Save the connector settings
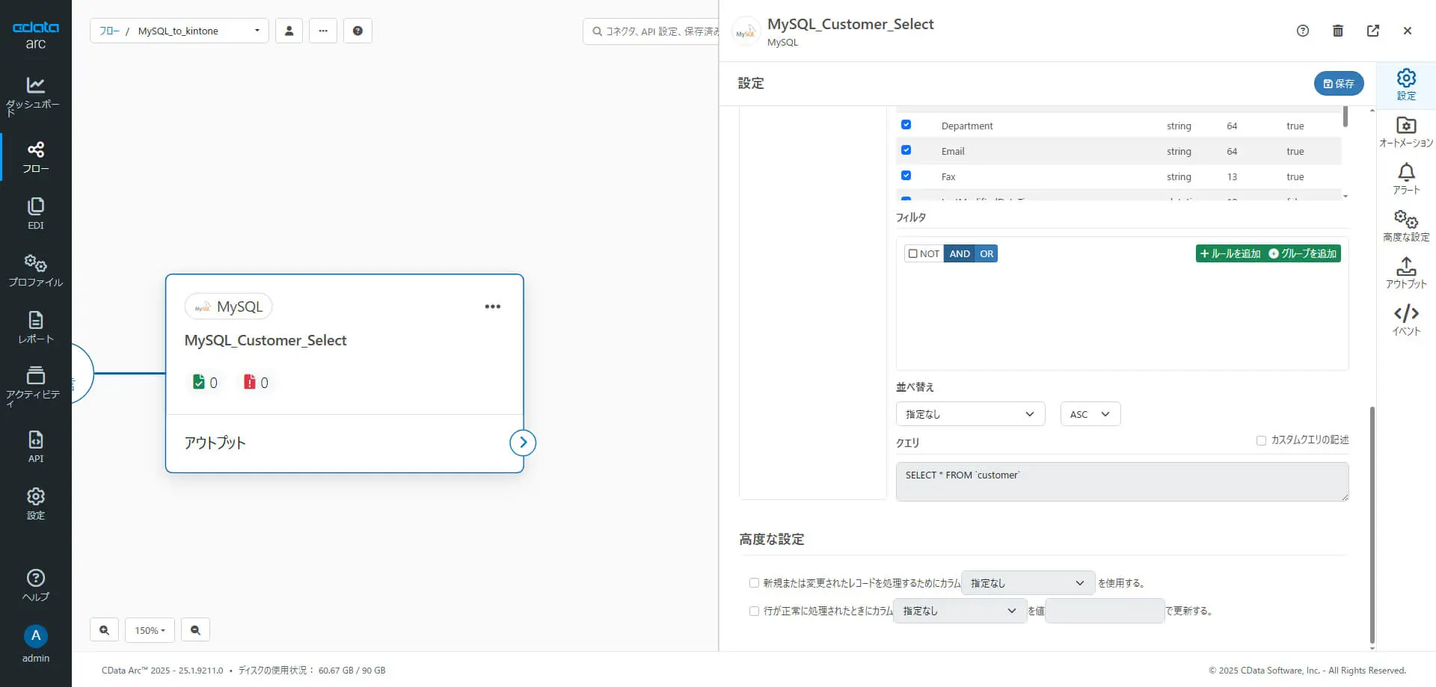 click(1339, 84)
